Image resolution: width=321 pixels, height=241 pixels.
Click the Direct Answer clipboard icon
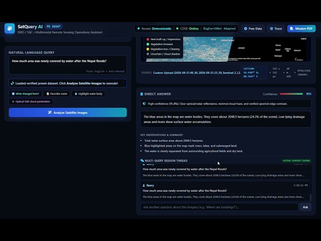click(141, 94)
